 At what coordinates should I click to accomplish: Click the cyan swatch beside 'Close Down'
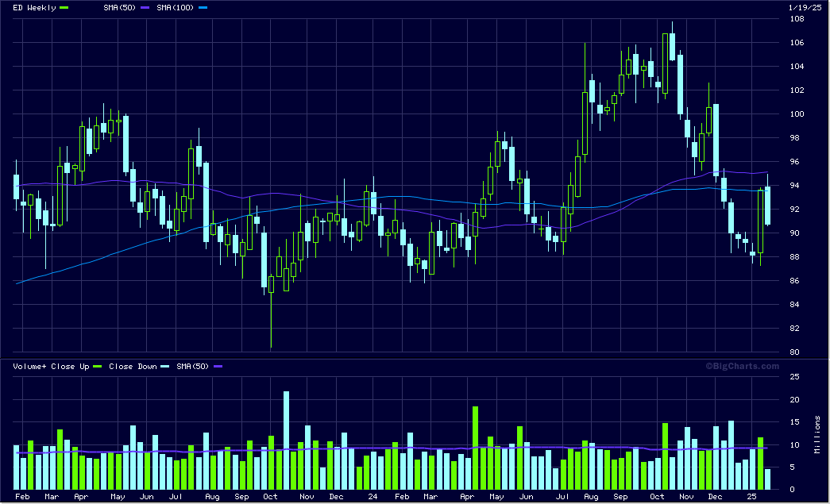coord(165,367)
